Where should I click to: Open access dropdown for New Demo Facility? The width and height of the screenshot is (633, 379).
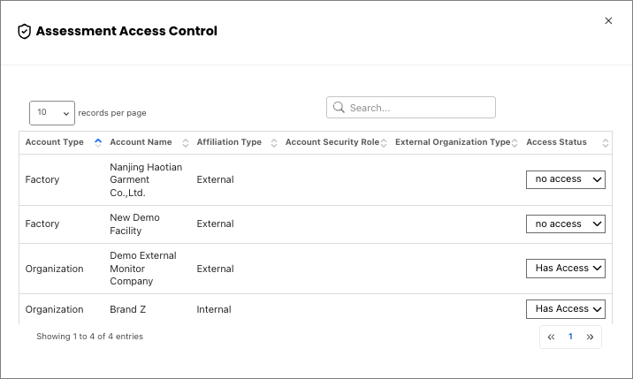tap(566, 224)
